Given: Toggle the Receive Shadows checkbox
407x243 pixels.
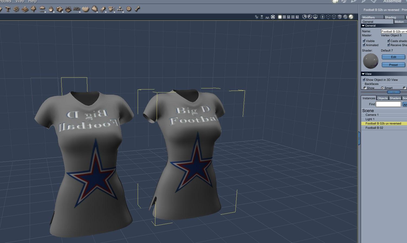Looking at the screenshot, I should coord(389,45).
